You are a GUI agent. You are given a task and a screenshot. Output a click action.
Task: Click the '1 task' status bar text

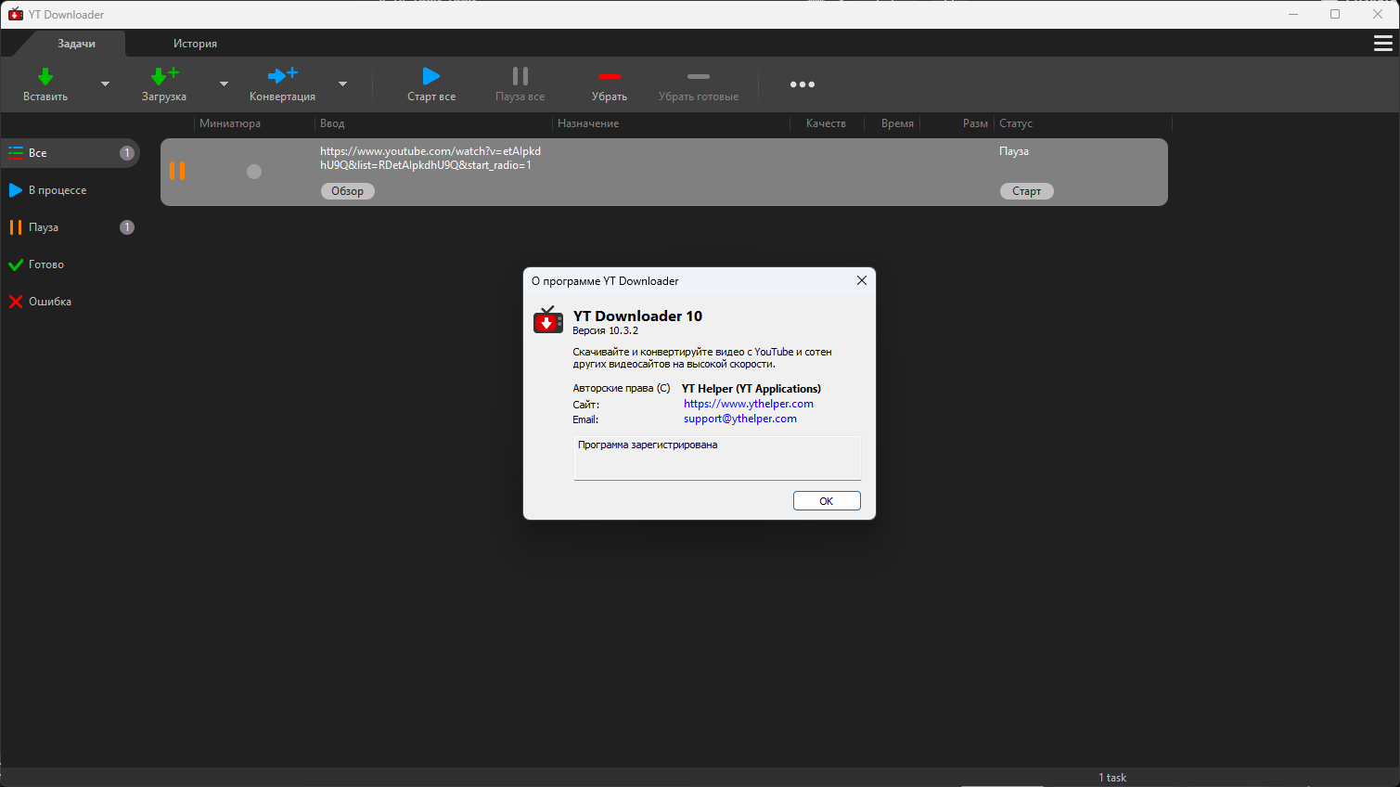coord(1112,778)
